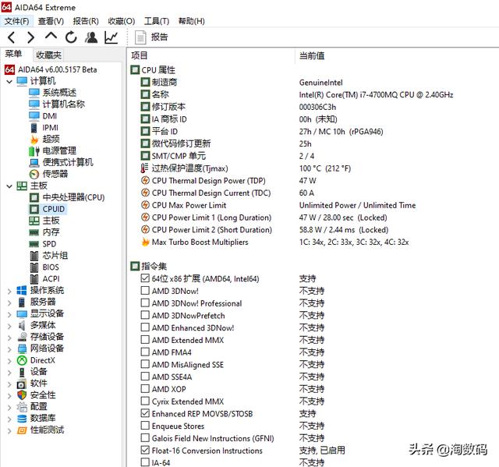The height and width of the screenshot is (467, 499).
Task: Select the CPUID tree item
Action: [x=54, y=209]
